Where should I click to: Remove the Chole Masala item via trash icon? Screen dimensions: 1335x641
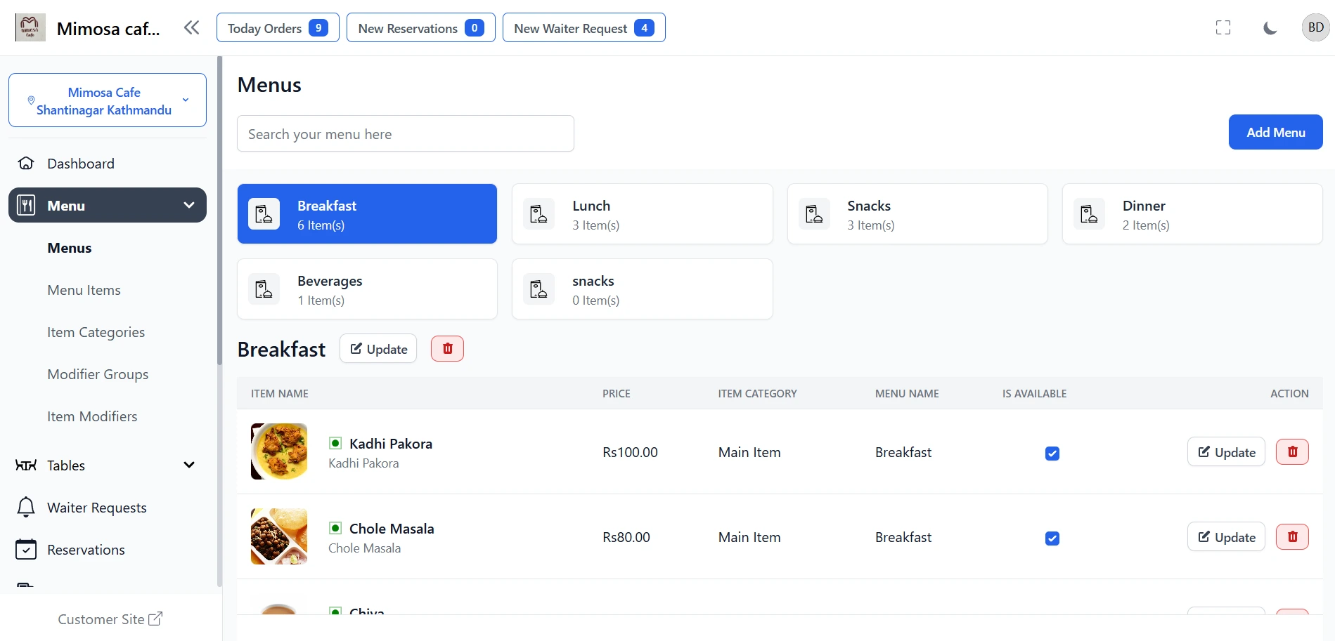1291,537
